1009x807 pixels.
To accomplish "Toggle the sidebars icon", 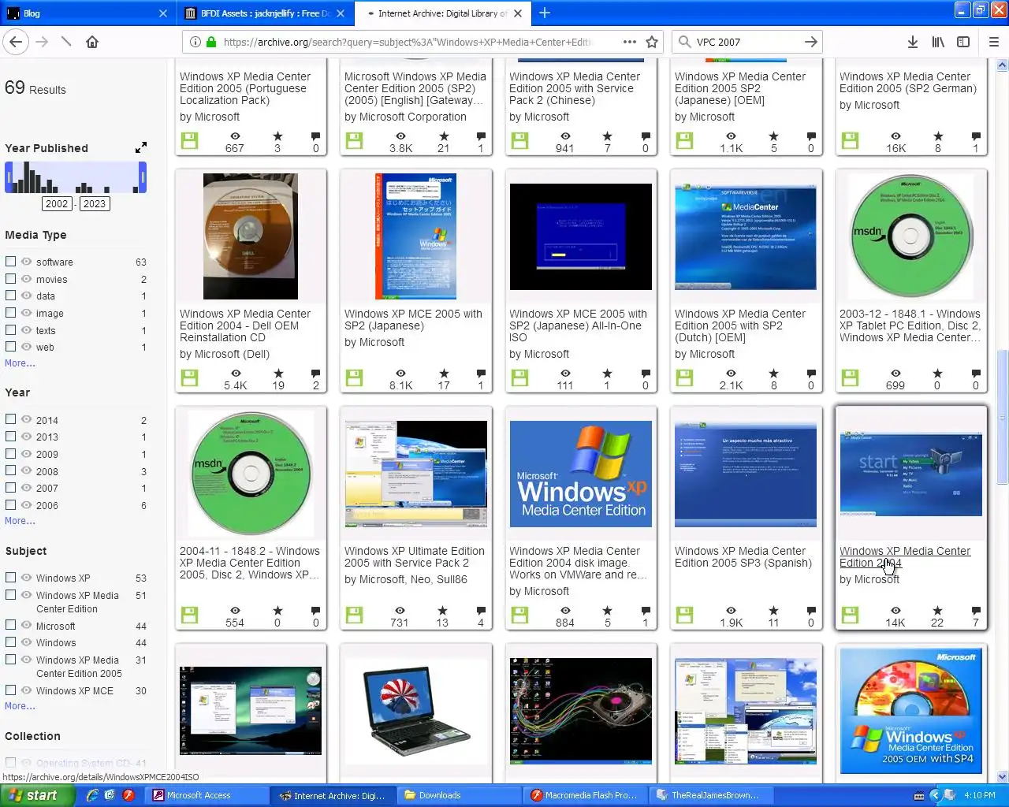I will coord(963,42).
